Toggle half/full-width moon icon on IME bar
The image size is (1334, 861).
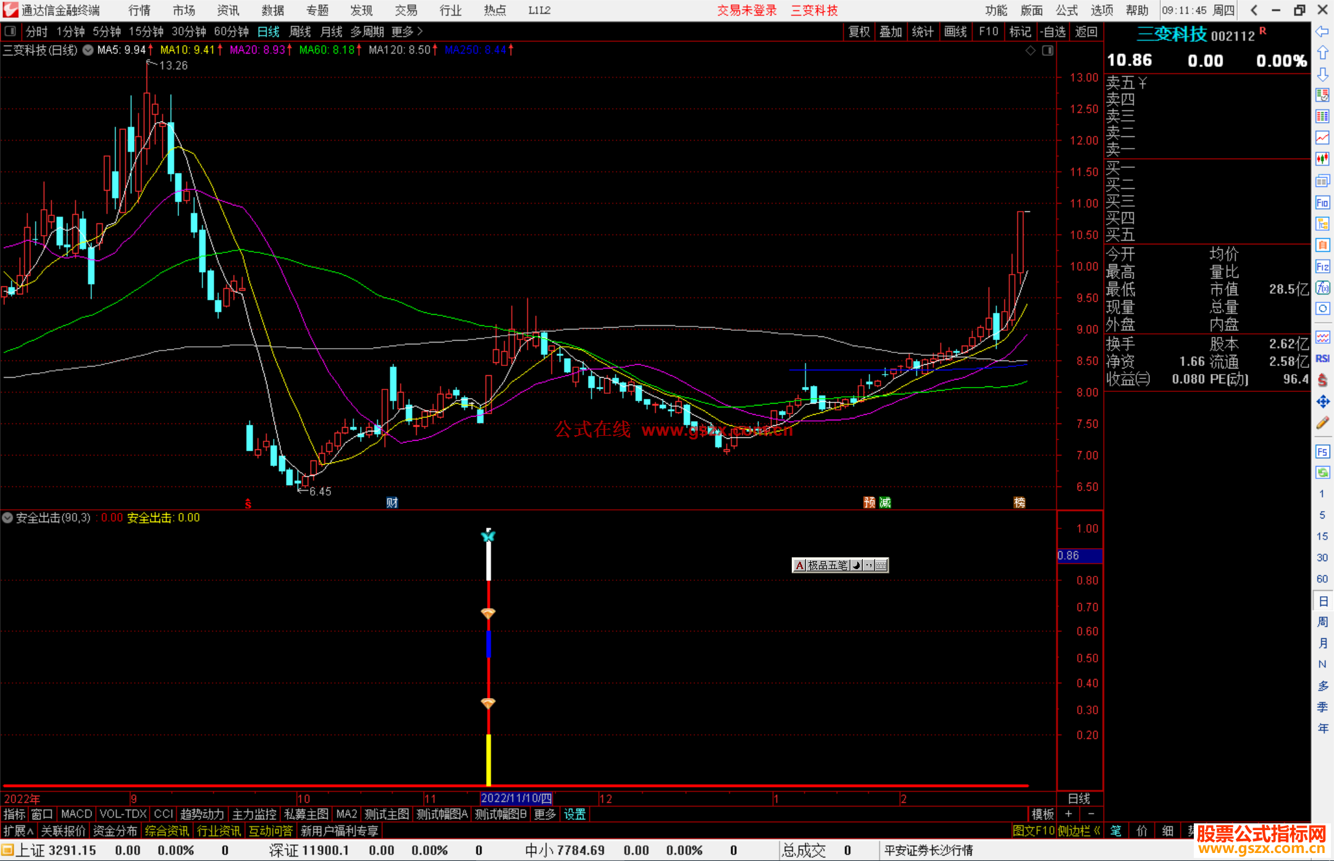[x=857, y=565]
